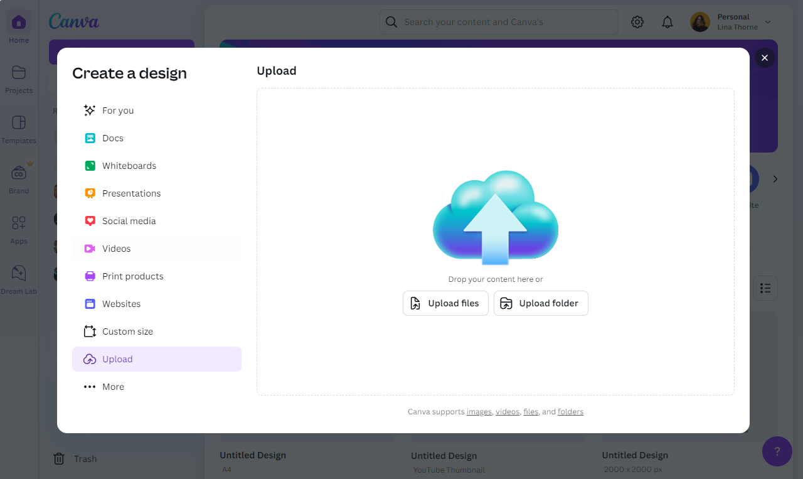Viewport: 803px width, 479px height.
Task: Select Docs in Create a design
Action: tap(156, 138)
